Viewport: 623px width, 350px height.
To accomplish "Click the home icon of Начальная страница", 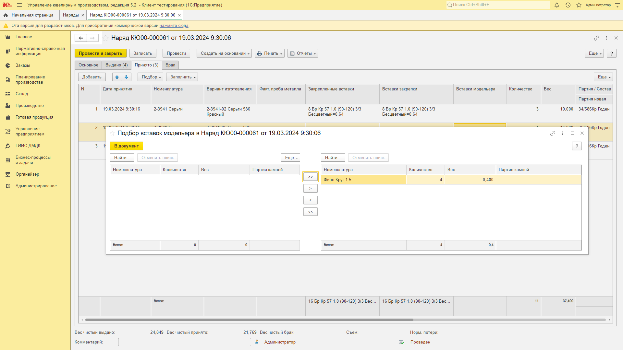I will coord(6,15).
